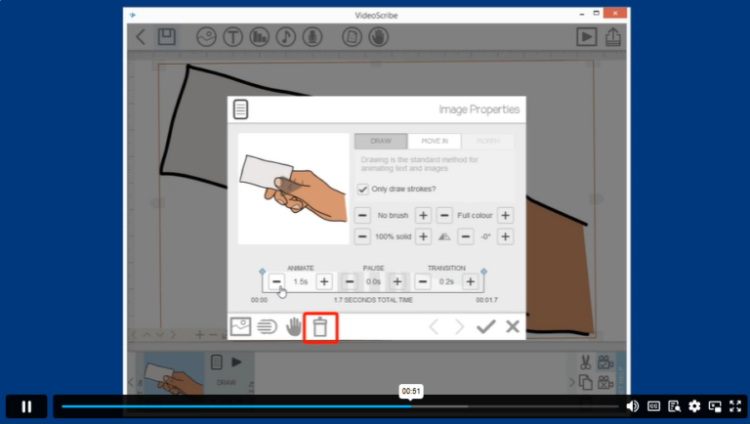Go to next element properties
Image resolution: width=750 pixels, height=424 pixels.
pyautogui.click(x=459, y=327)
